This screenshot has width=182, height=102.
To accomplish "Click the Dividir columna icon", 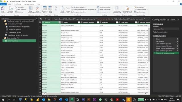I will click(63, 8).
